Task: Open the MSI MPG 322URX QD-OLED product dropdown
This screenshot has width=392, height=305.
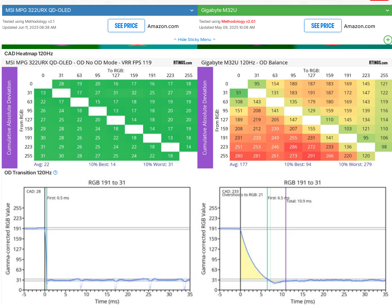Action: 100,10
